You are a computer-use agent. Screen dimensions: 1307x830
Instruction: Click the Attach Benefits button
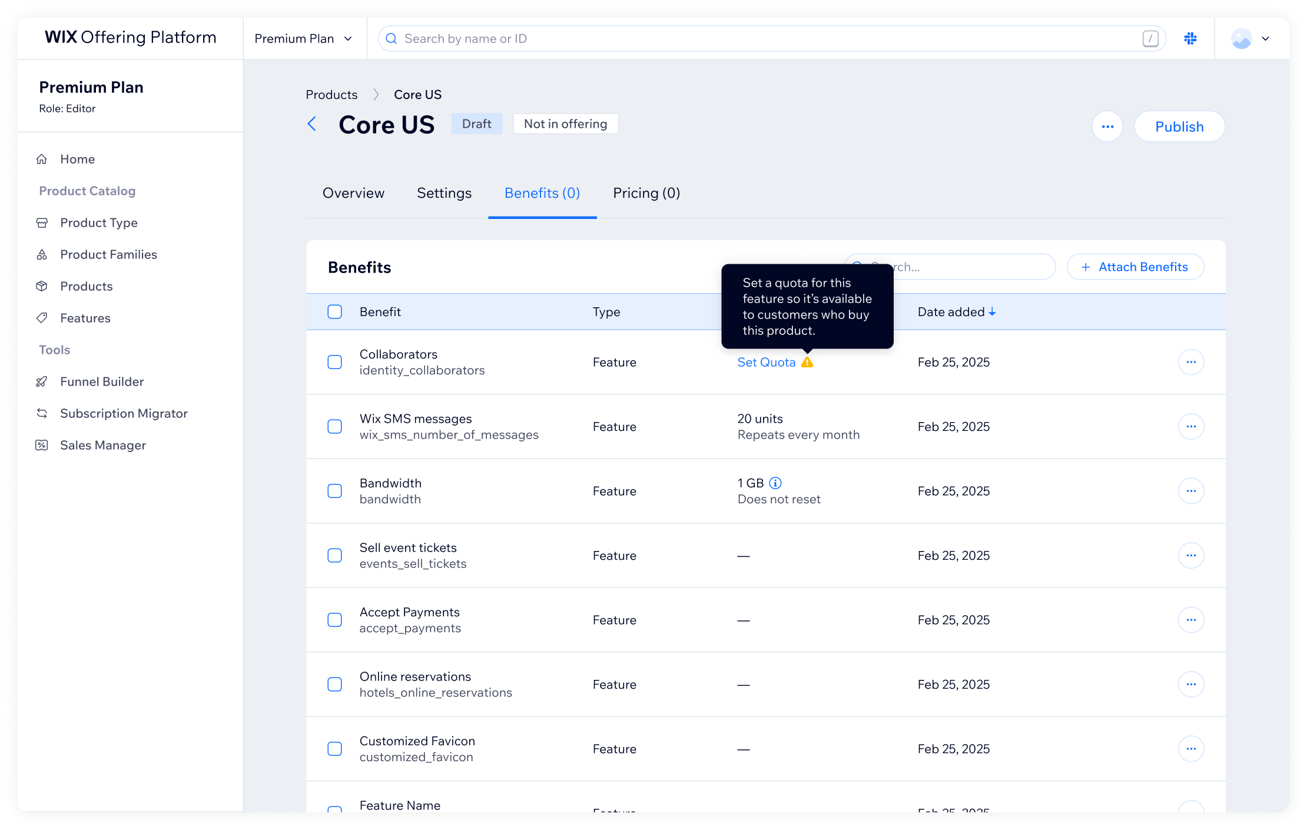point(1134,267)
